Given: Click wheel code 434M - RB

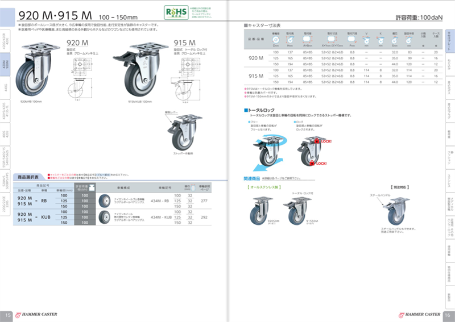Looking at the screenshot, I should point(160,201).
